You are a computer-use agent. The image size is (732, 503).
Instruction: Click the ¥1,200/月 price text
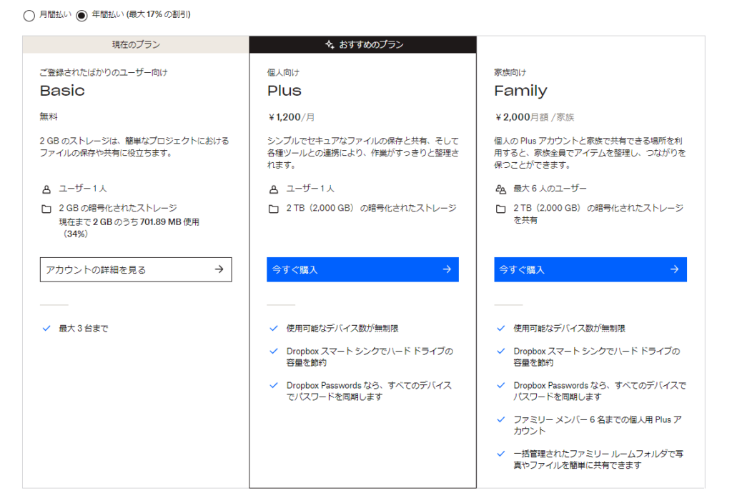pyautogui.click(x=292, y=117)
